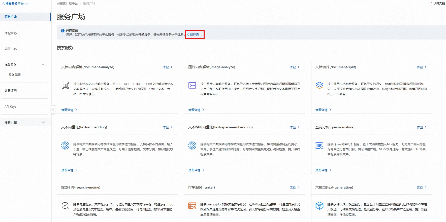The height and width of the screenshot is (222, 446).
Task: View 查看详情 for text-sparse-embedding
Action: pos(196,170)
